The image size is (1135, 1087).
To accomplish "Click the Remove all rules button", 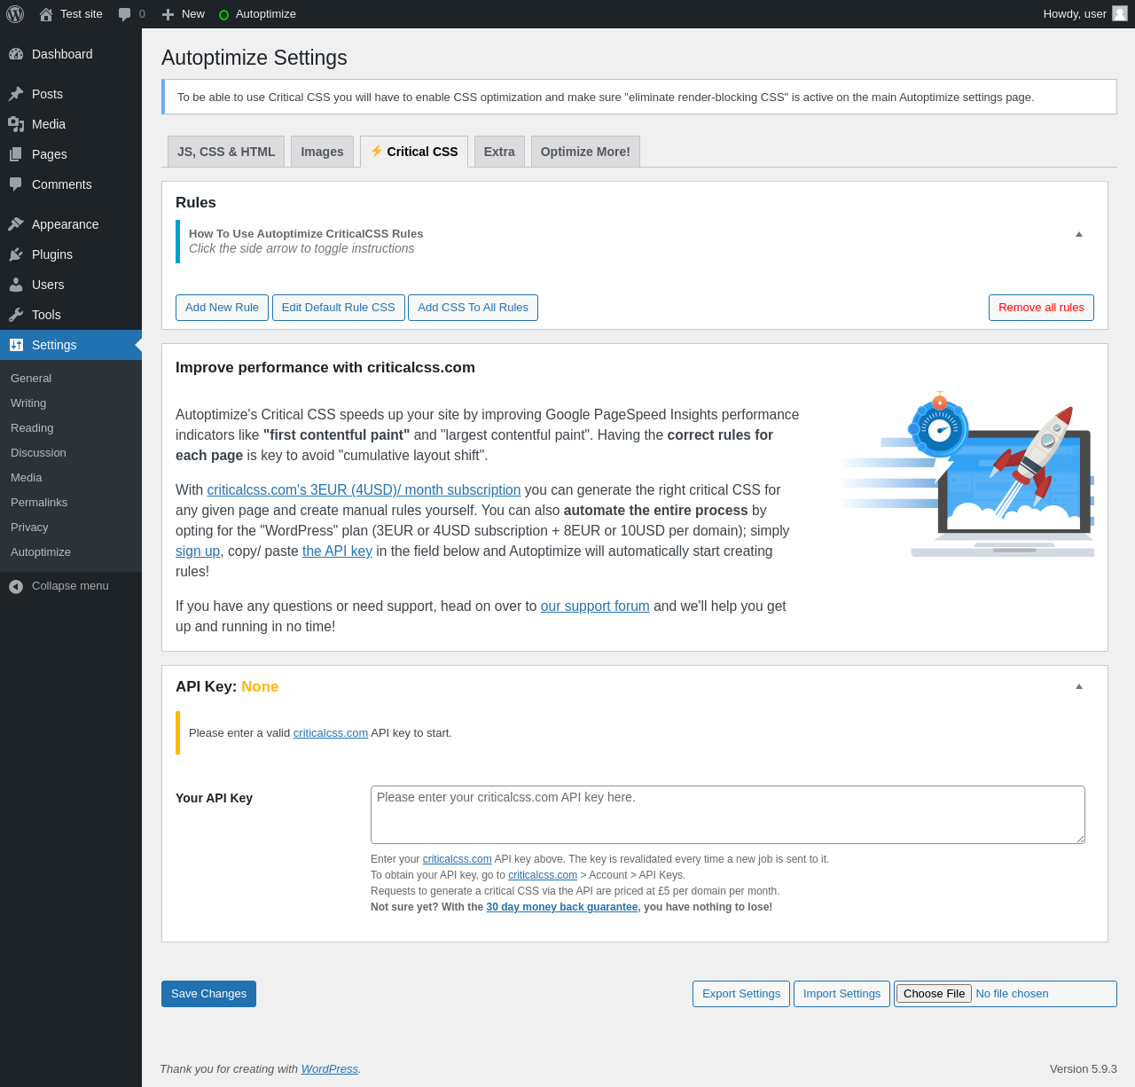I will (1041, 308).
